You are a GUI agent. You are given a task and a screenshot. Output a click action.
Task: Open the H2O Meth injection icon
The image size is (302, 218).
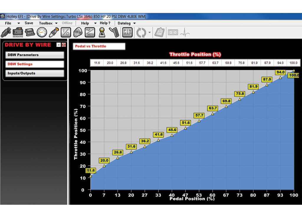(x=90, y=32)
